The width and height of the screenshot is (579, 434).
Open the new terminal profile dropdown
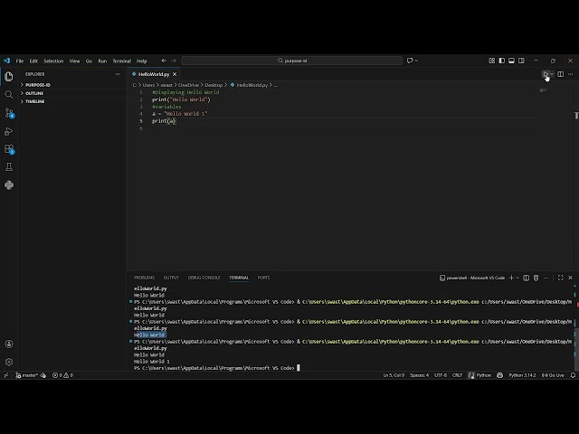(517, 278)
